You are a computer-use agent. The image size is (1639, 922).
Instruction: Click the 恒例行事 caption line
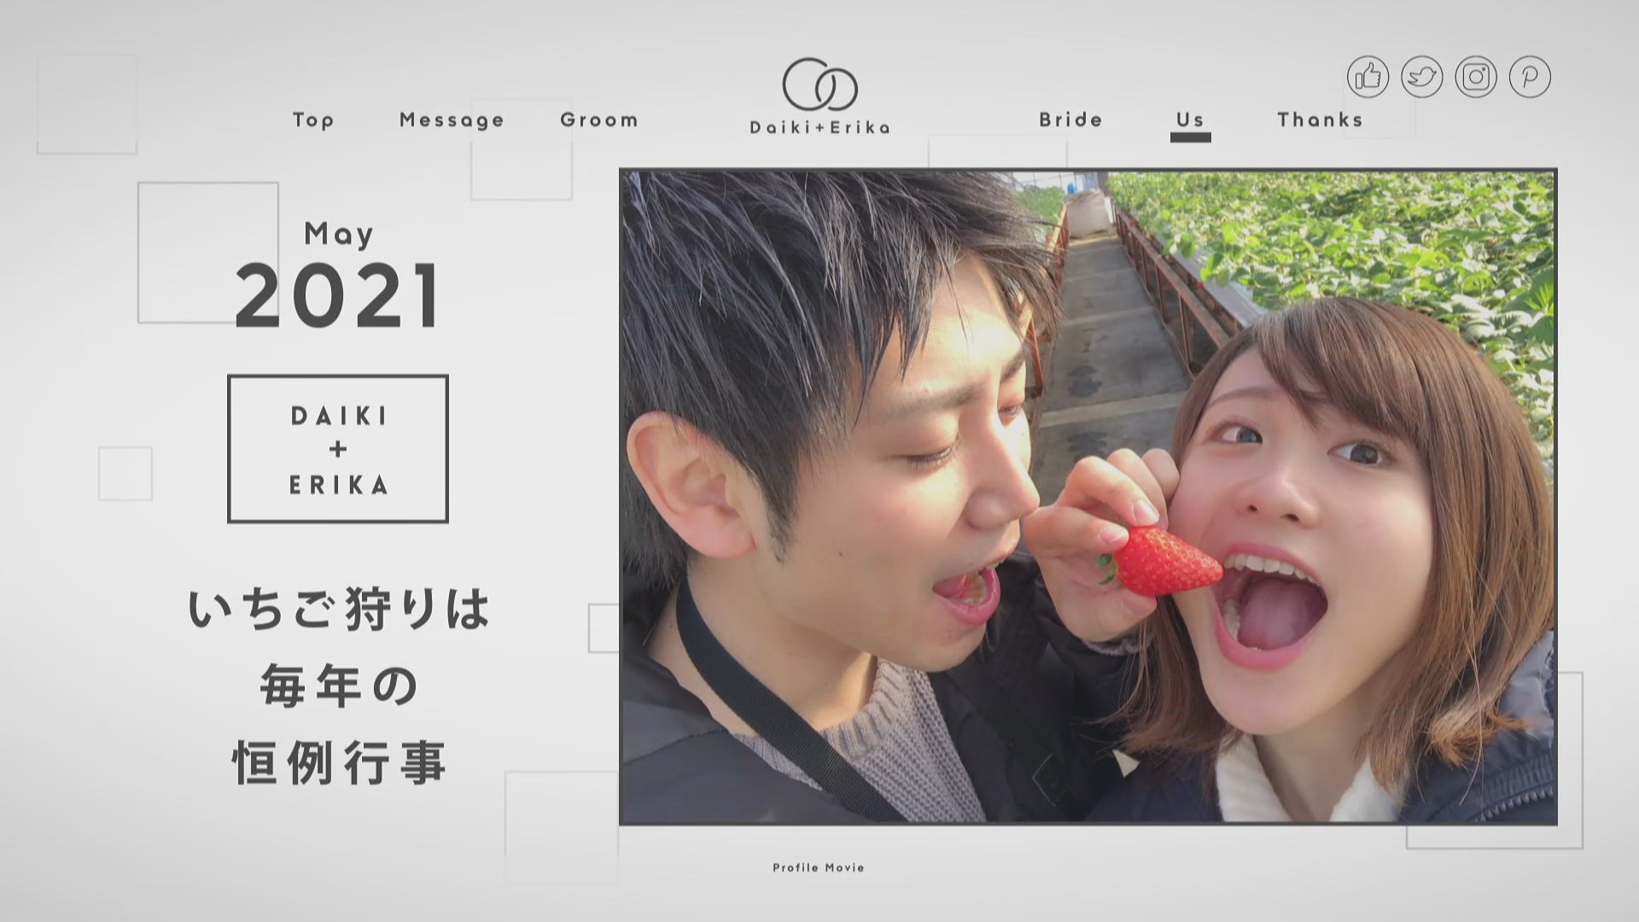pos(339,762)
